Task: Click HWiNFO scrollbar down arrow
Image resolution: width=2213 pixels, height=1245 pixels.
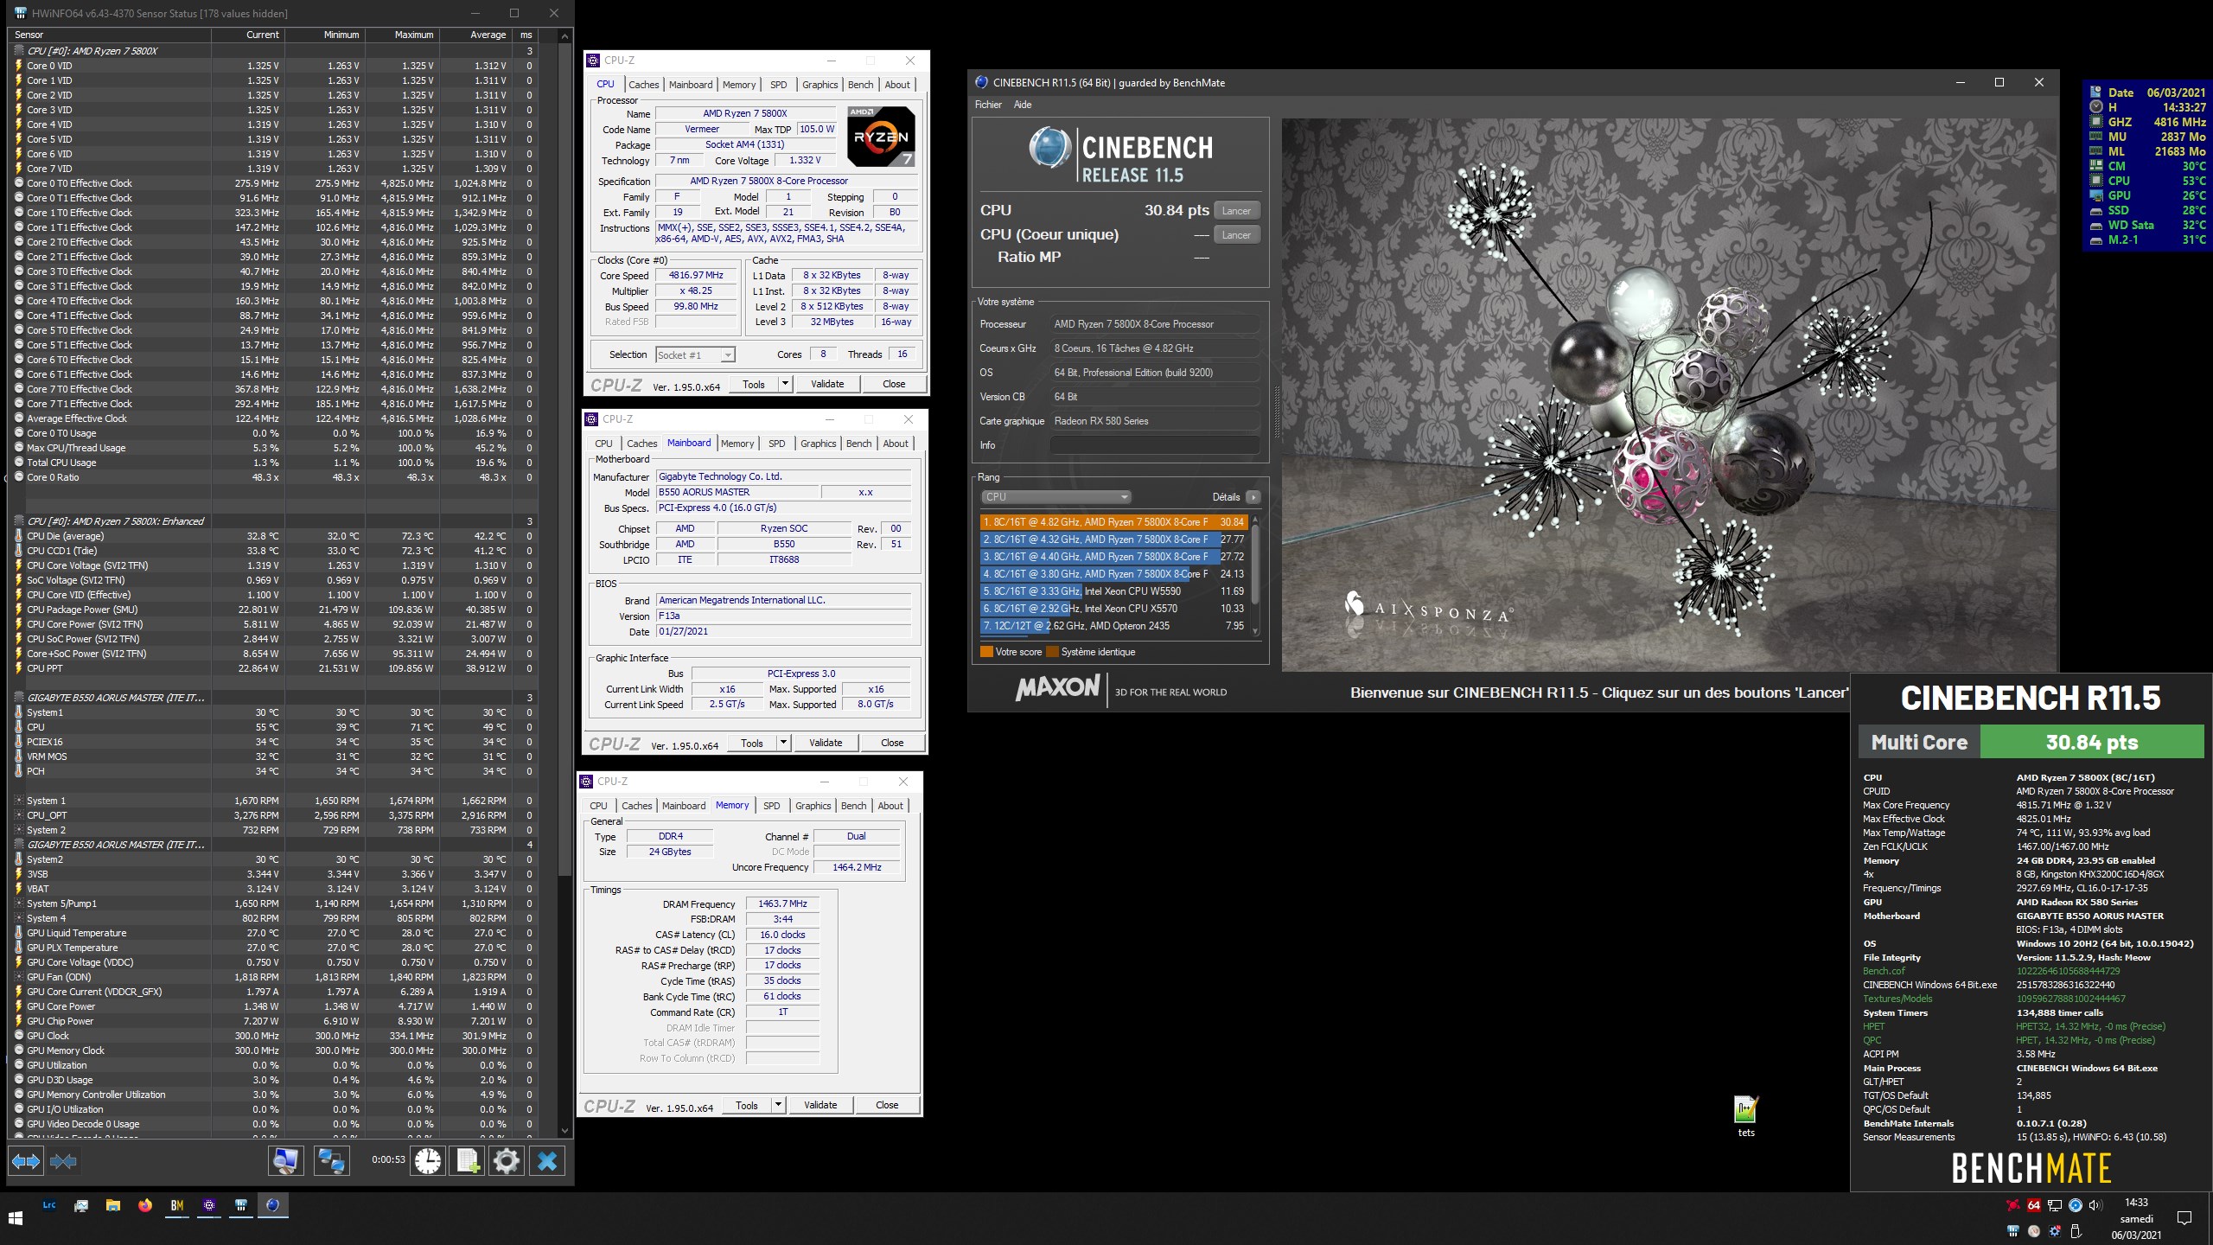Action: click(565, 1130)
